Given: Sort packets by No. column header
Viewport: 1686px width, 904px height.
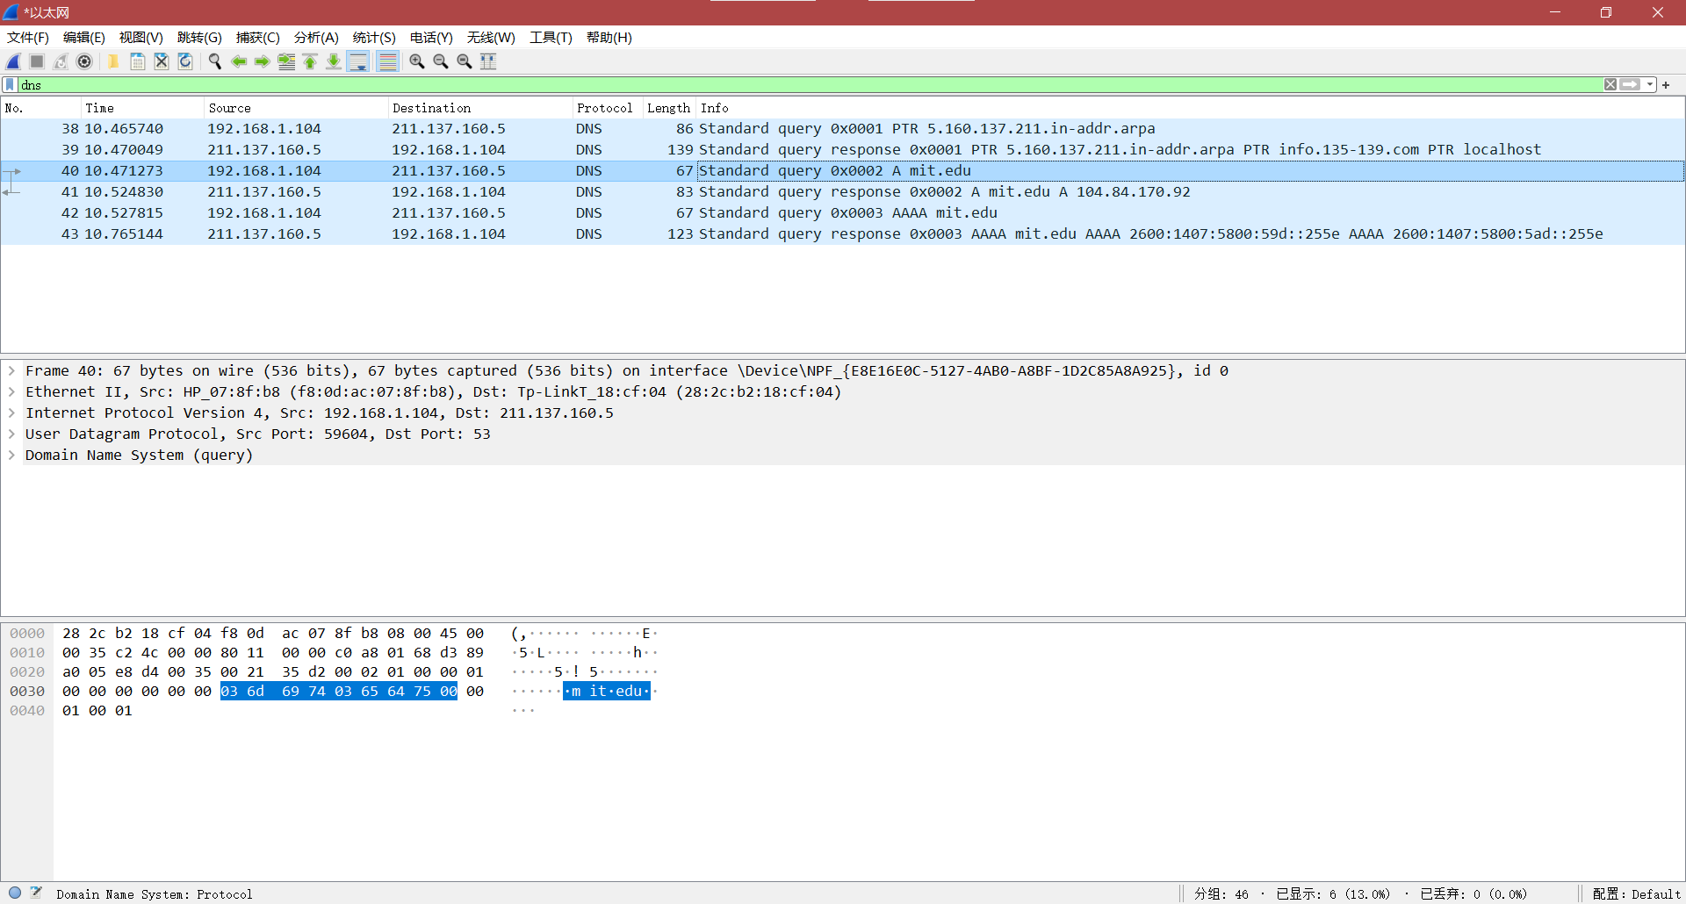Looking at the screenshot, I should pyautogui.click(x=41, y=108).
